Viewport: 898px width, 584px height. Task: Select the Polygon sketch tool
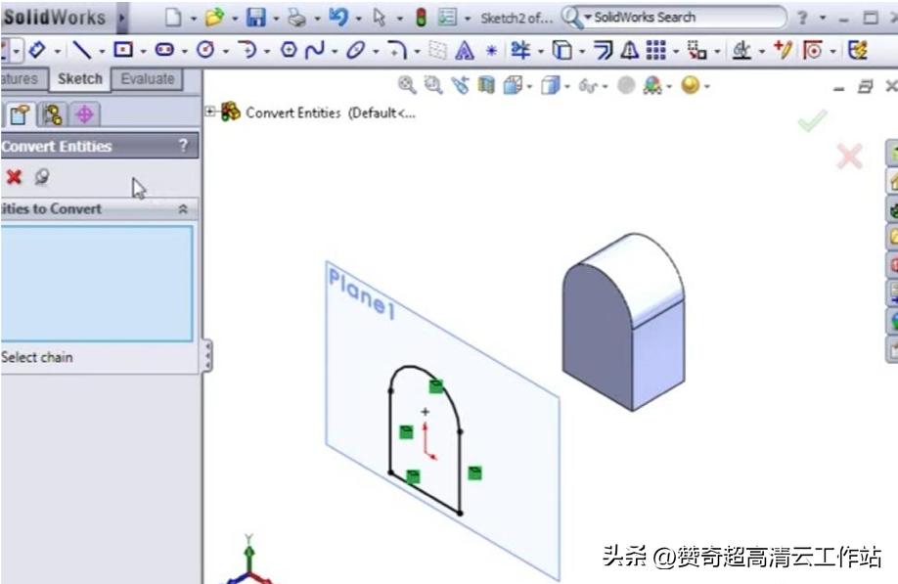[x=289, y=51]
